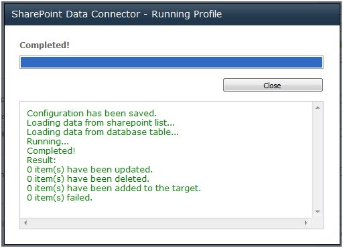Click the 'Result:' log line

coord(42,160)
